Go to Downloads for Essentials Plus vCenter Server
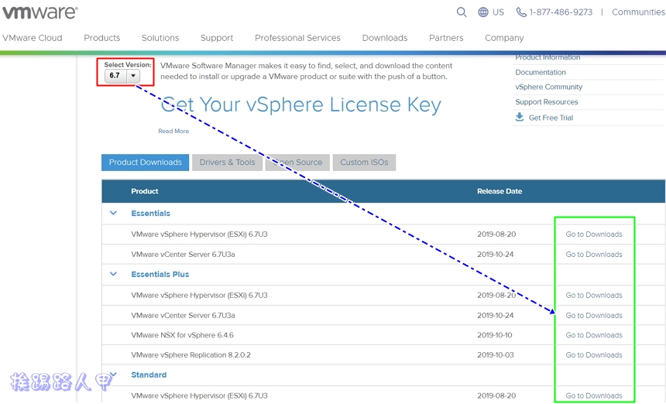 (x=594, y=315)
